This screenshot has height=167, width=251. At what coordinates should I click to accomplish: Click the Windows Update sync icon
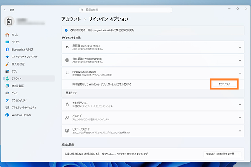pos(8,115)
